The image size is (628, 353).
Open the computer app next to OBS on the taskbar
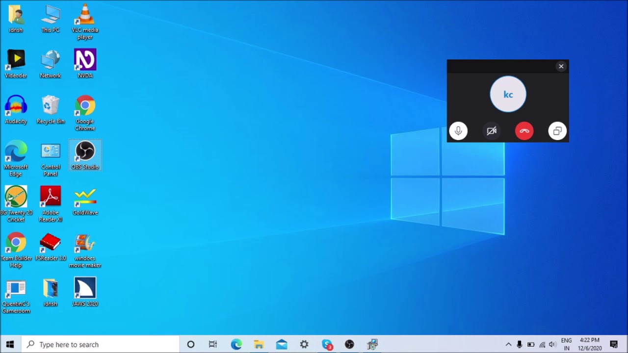(x=372, y=344)
